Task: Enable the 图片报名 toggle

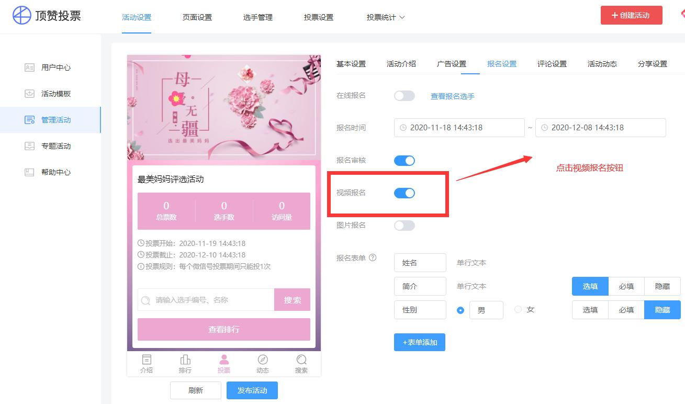Action: (x=404, y=225)
